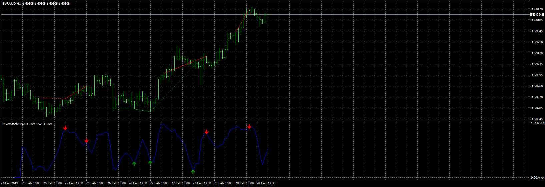
Task: Click the 28 Feb 07:00 time label
Action: point(223,183)
